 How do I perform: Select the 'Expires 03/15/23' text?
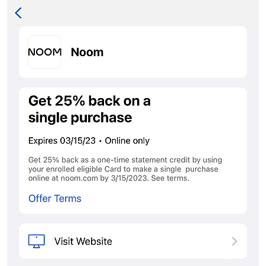62,141
